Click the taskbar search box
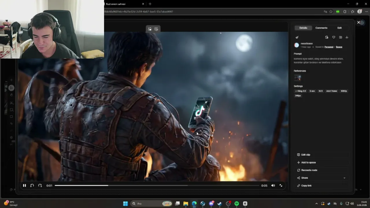370x208 pixels. (151, 204)
